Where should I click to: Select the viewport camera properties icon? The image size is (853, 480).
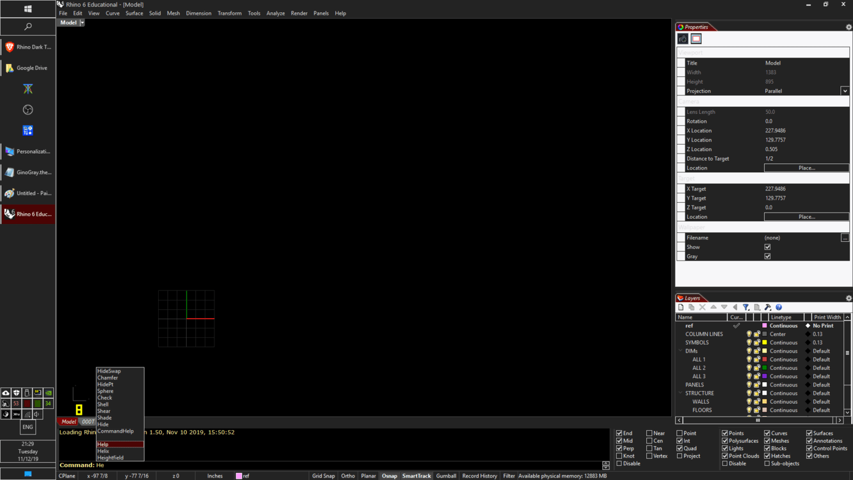click(x=683, y=39)
